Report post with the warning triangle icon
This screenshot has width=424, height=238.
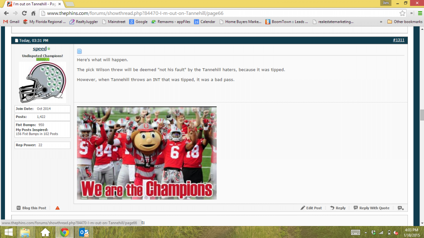click(57, 208)
